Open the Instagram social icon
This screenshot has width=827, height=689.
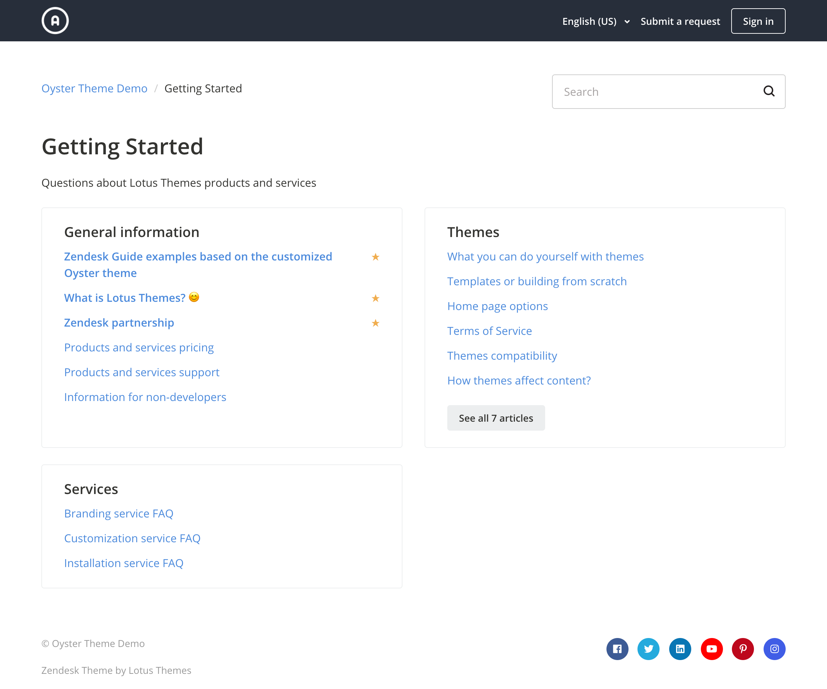coord(774,649)
